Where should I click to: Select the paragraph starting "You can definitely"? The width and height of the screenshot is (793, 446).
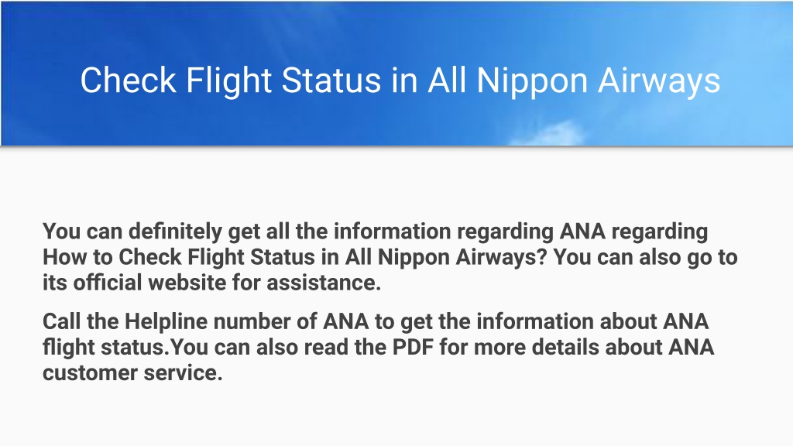pyautogui.click(x=390, y=257)
